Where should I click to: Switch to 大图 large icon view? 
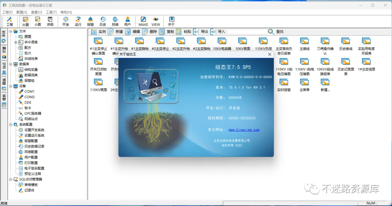tap(25, 21)
